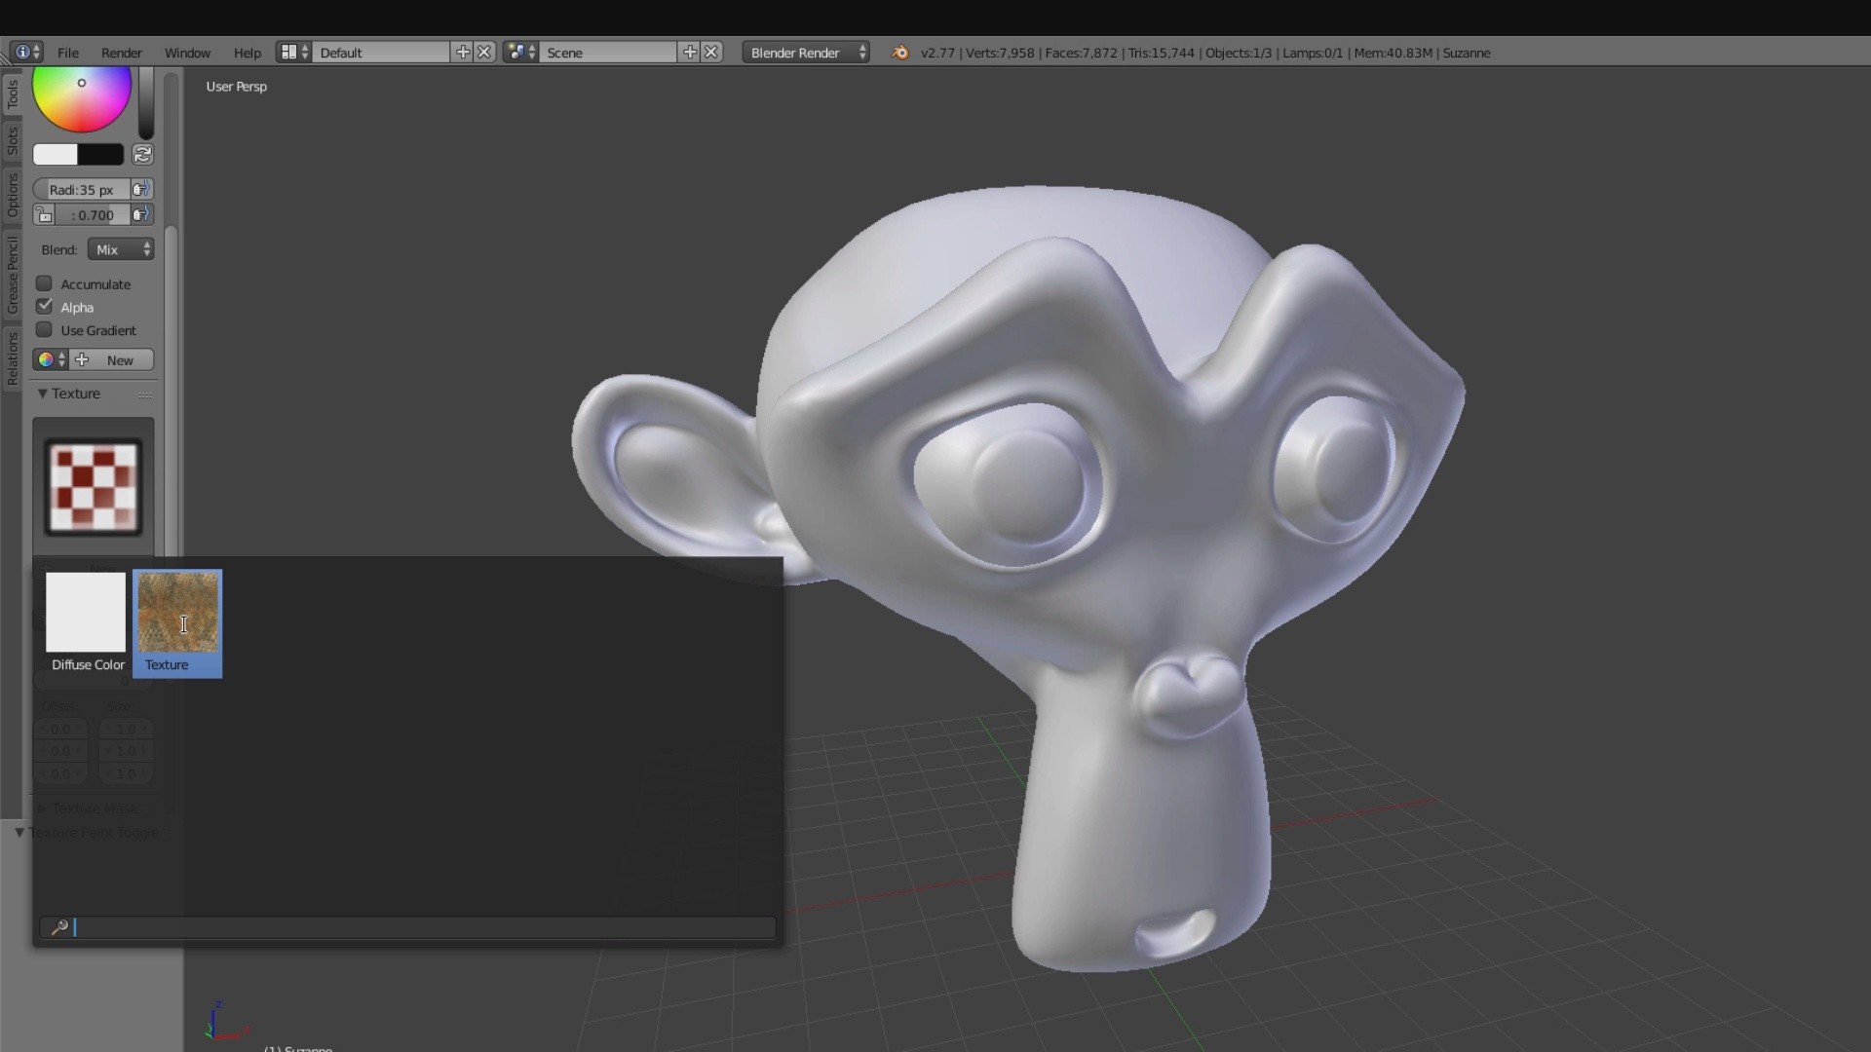This screenshot has height=1052, width=1871.
Task: Switch to the Grease Pencil tab
Action: click(x=13, y=275)
